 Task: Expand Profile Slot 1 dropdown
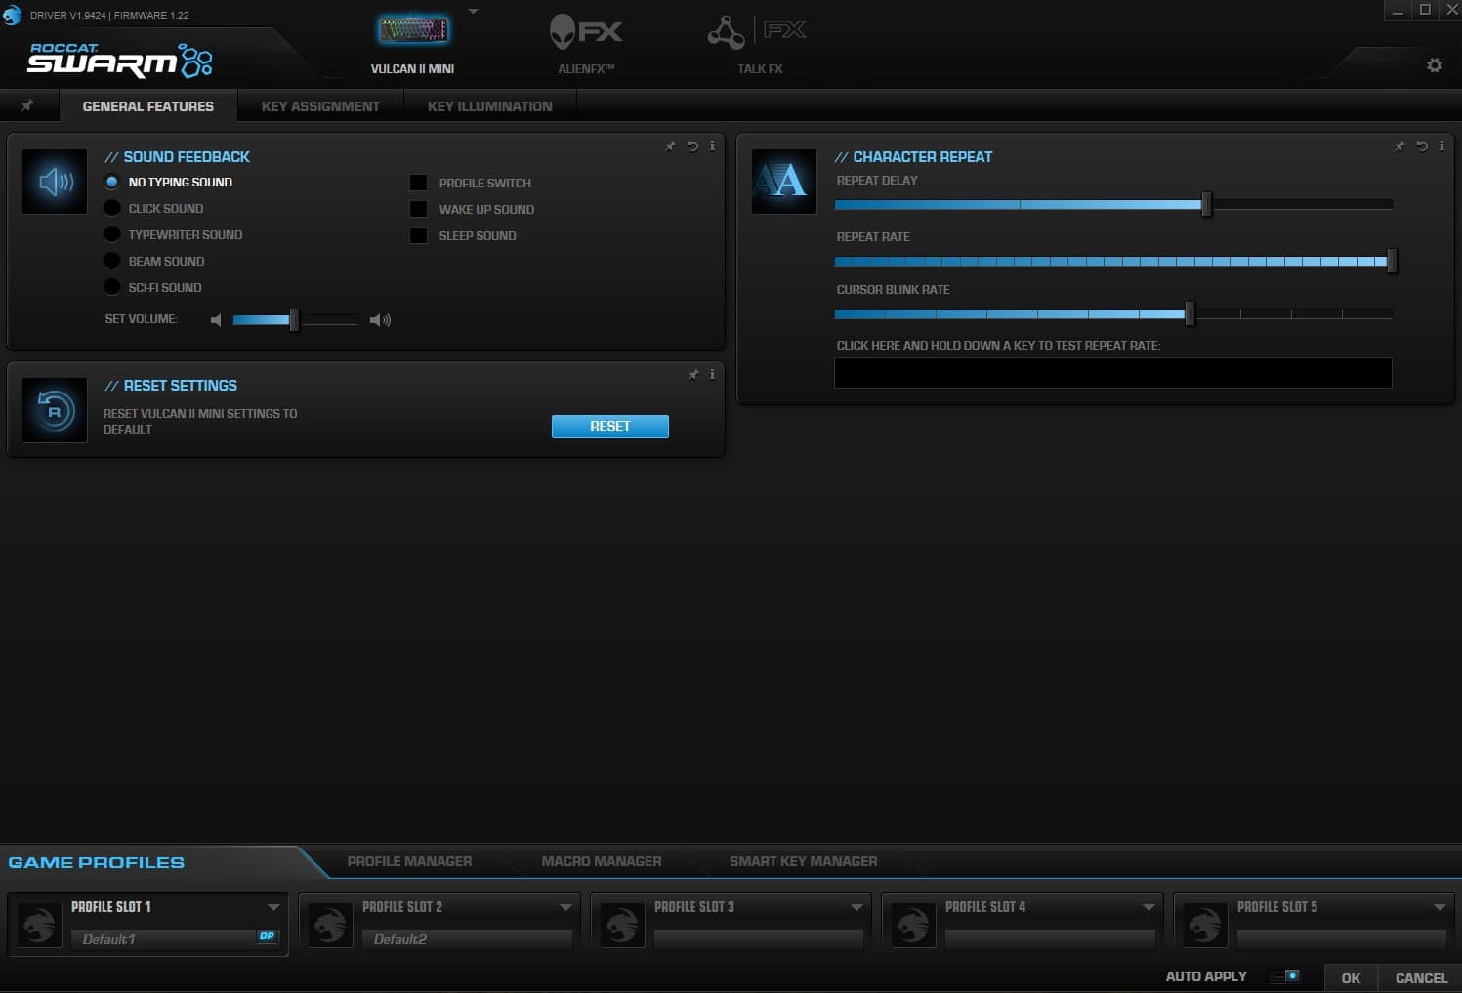(x=273, y=907)
